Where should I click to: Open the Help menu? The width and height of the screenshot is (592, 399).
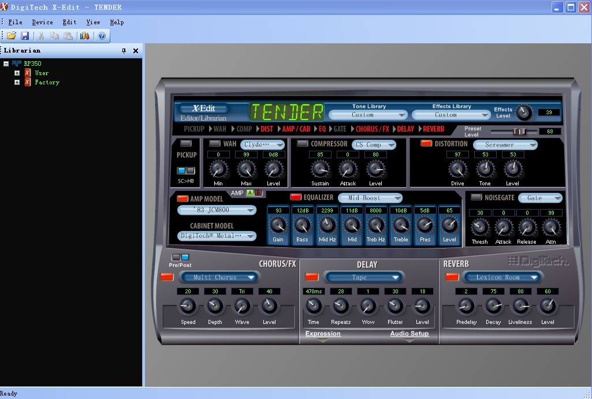click(x=117, y=23)
